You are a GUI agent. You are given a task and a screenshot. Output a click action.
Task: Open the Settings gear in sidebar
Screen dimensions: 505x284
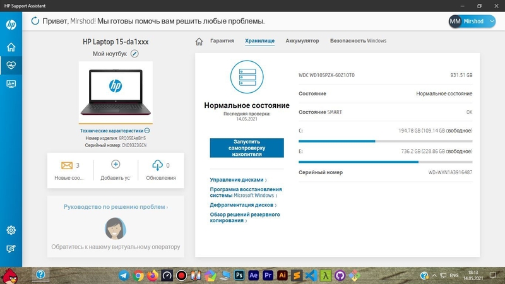(11, 230)
